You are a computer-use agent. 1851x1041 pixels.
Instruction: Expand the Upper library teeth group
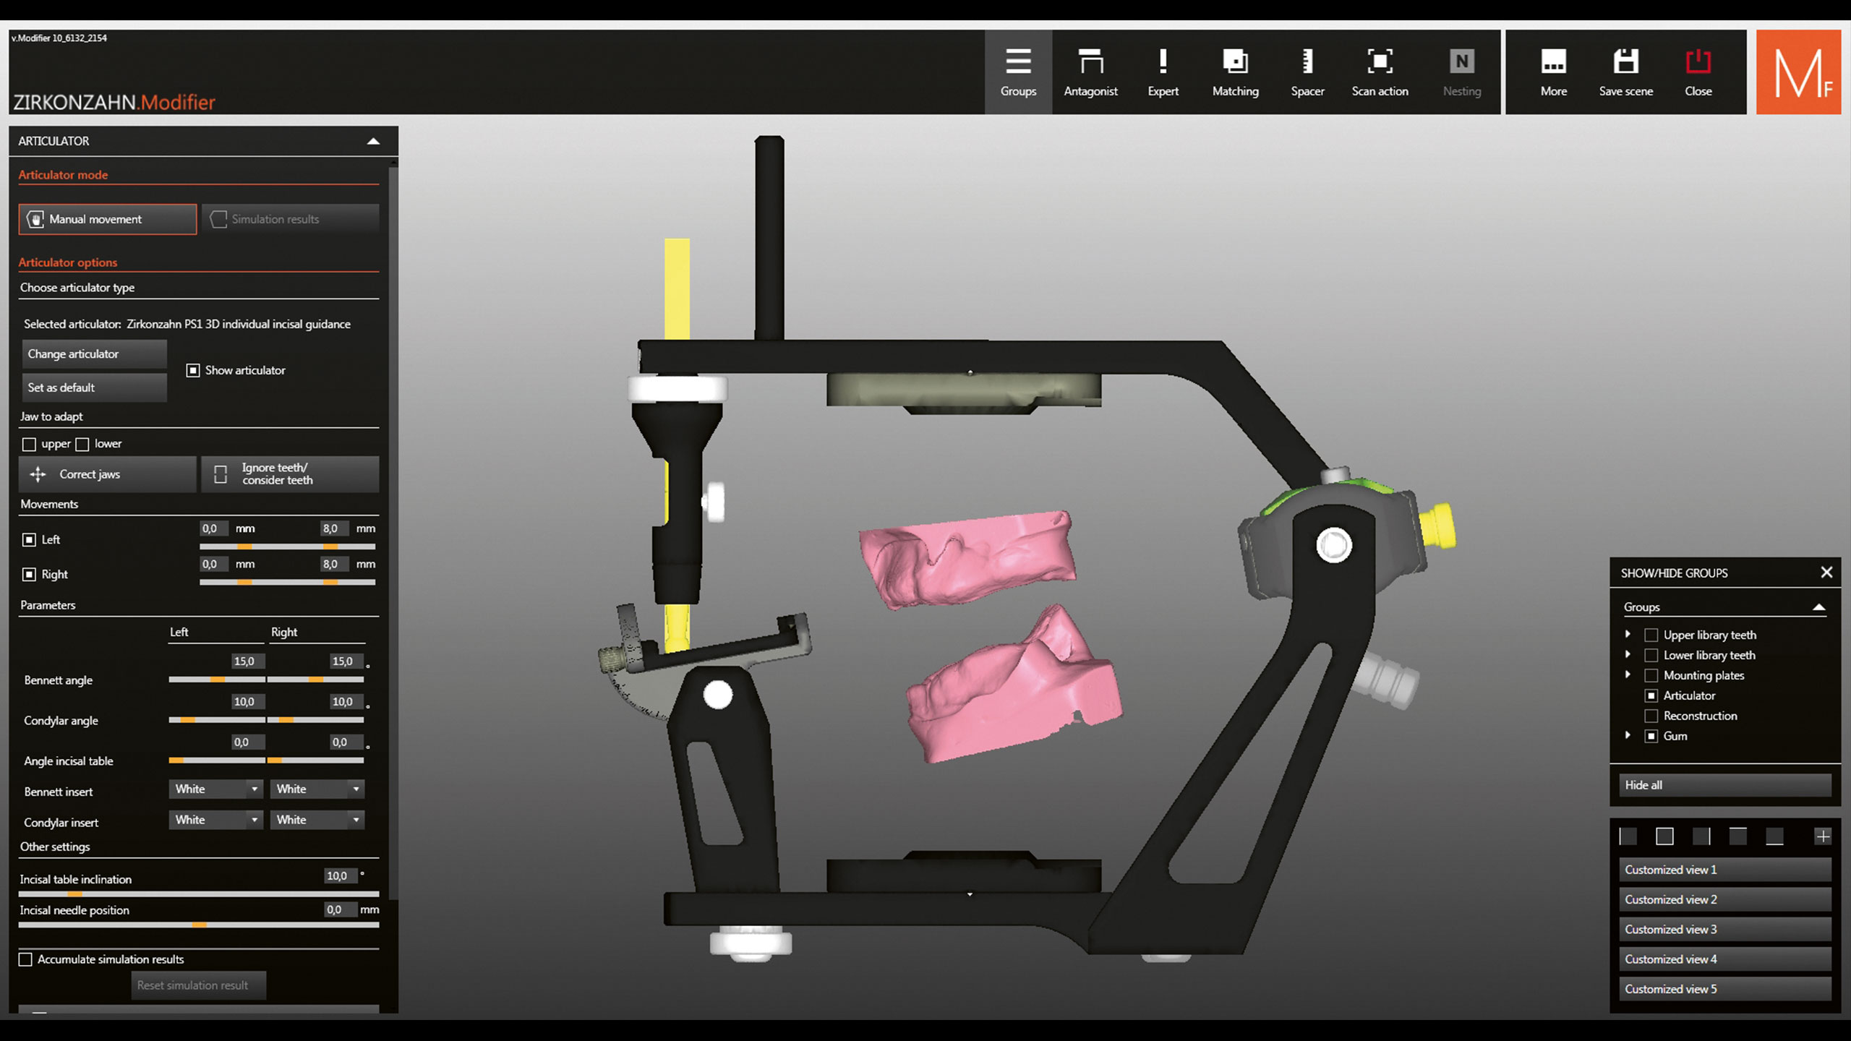1628,634
